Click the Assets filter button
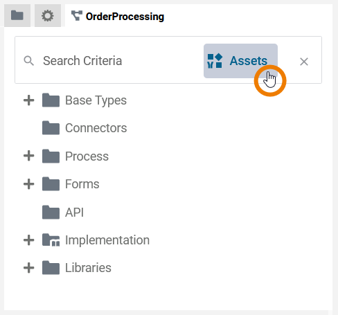The width and height of the screenshot is (338, 315). pyautogui.click(x=240, y=61)
